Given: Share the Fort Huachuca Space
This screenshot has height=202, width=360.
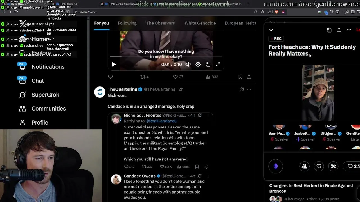Looking at the screenshot, I should (339, 30).
